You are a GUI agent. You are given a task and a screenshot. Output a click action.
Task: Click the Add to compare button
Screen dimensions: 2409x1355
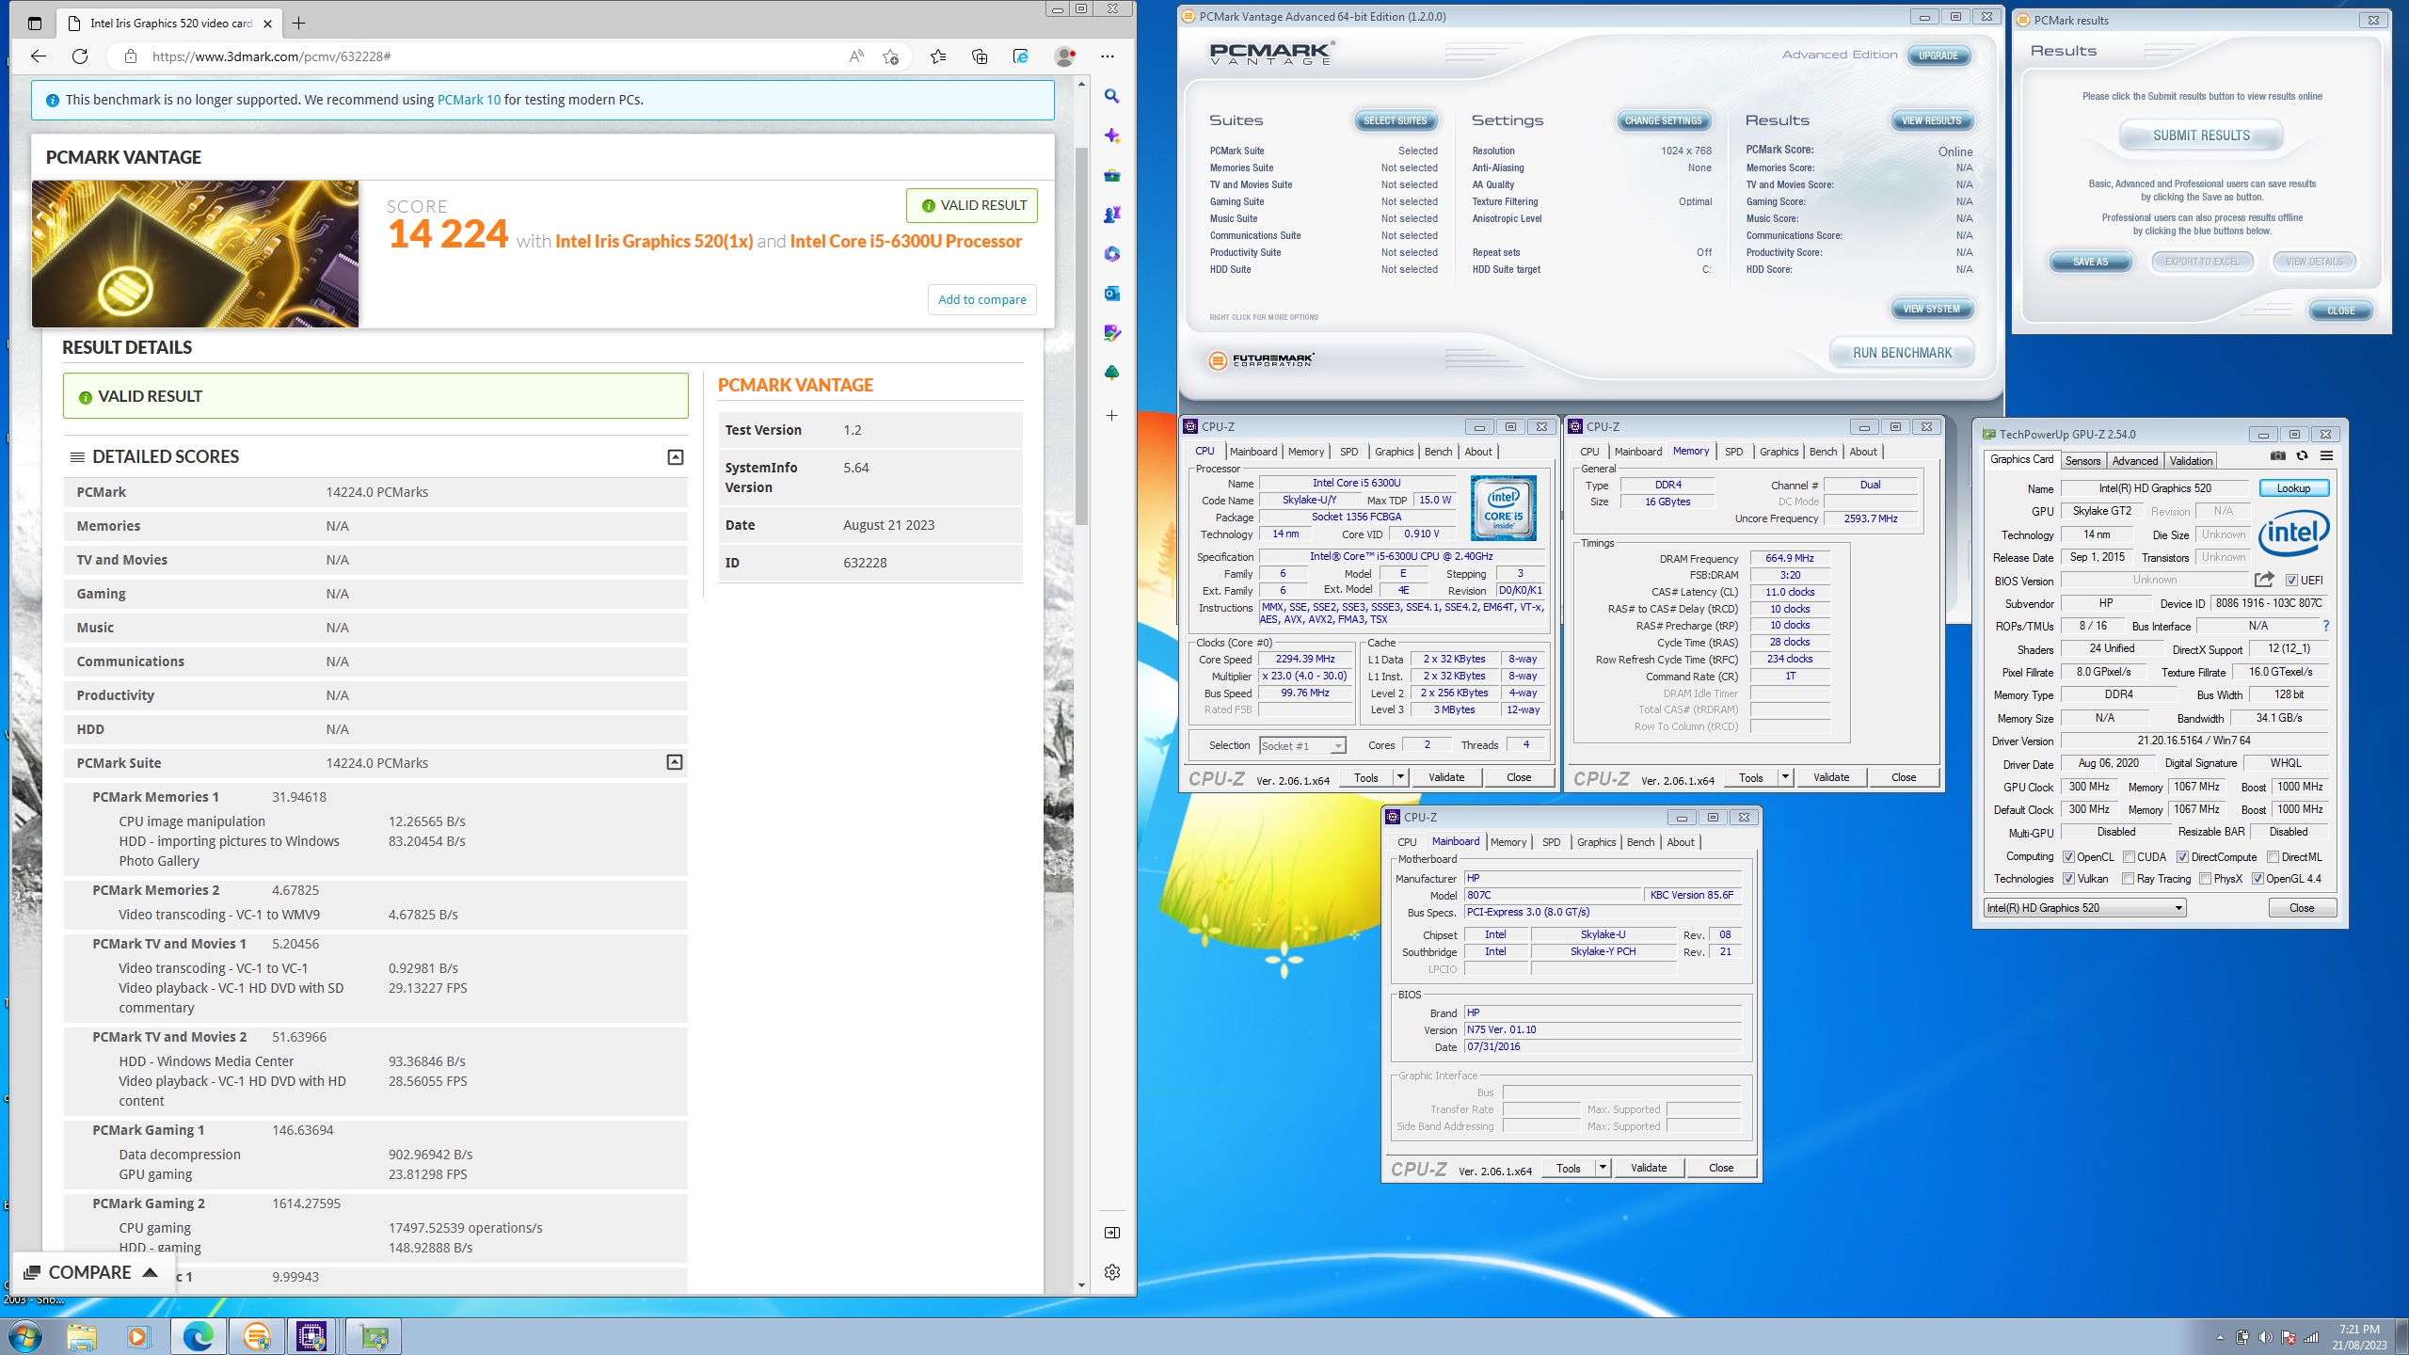(981, 299)
